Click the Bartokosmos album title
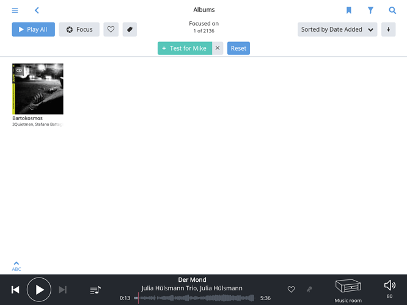 coord(28,118)
